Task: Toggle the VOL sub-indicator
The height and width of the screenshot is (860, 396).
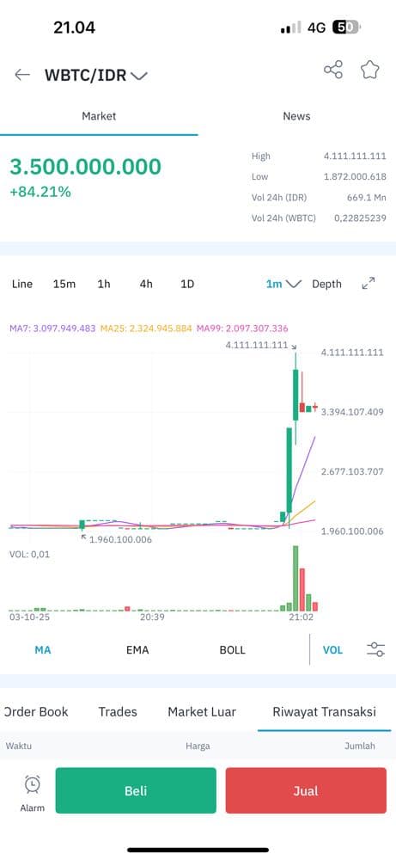Action: [332, 650]
